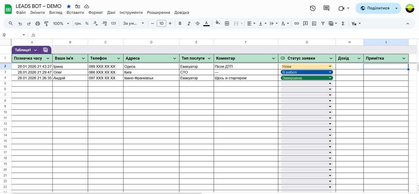Open the Змінити menu
This screenshot has width=419, height=194.
point(37,13)
